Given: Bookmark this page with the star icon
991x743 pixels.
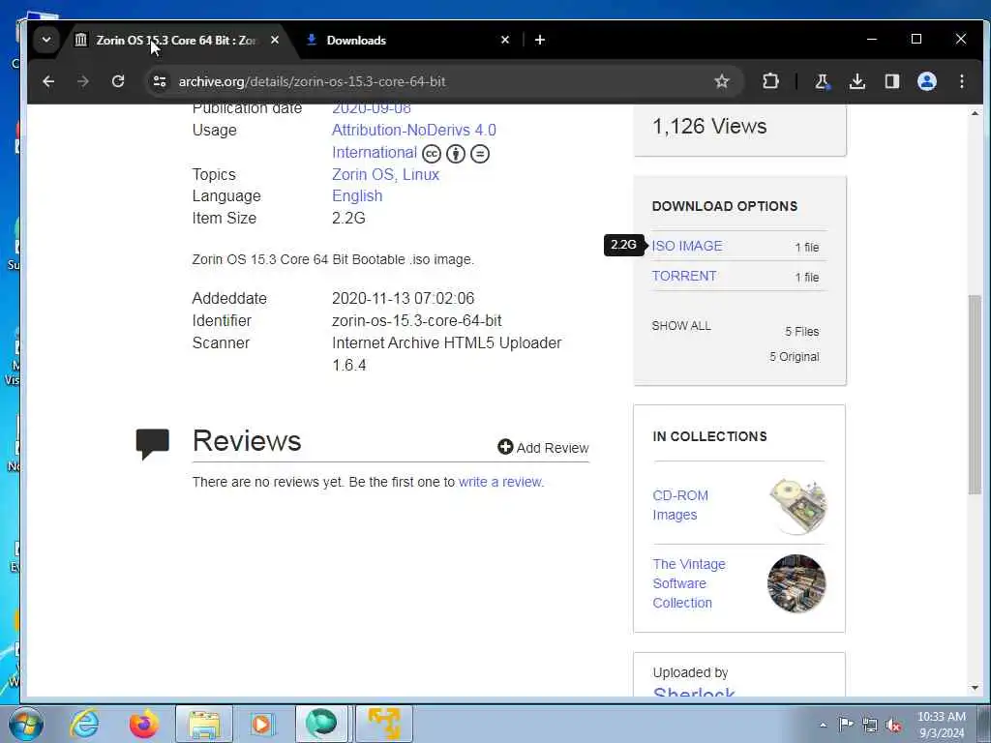Looking at the screenshot, I should 722,81.
